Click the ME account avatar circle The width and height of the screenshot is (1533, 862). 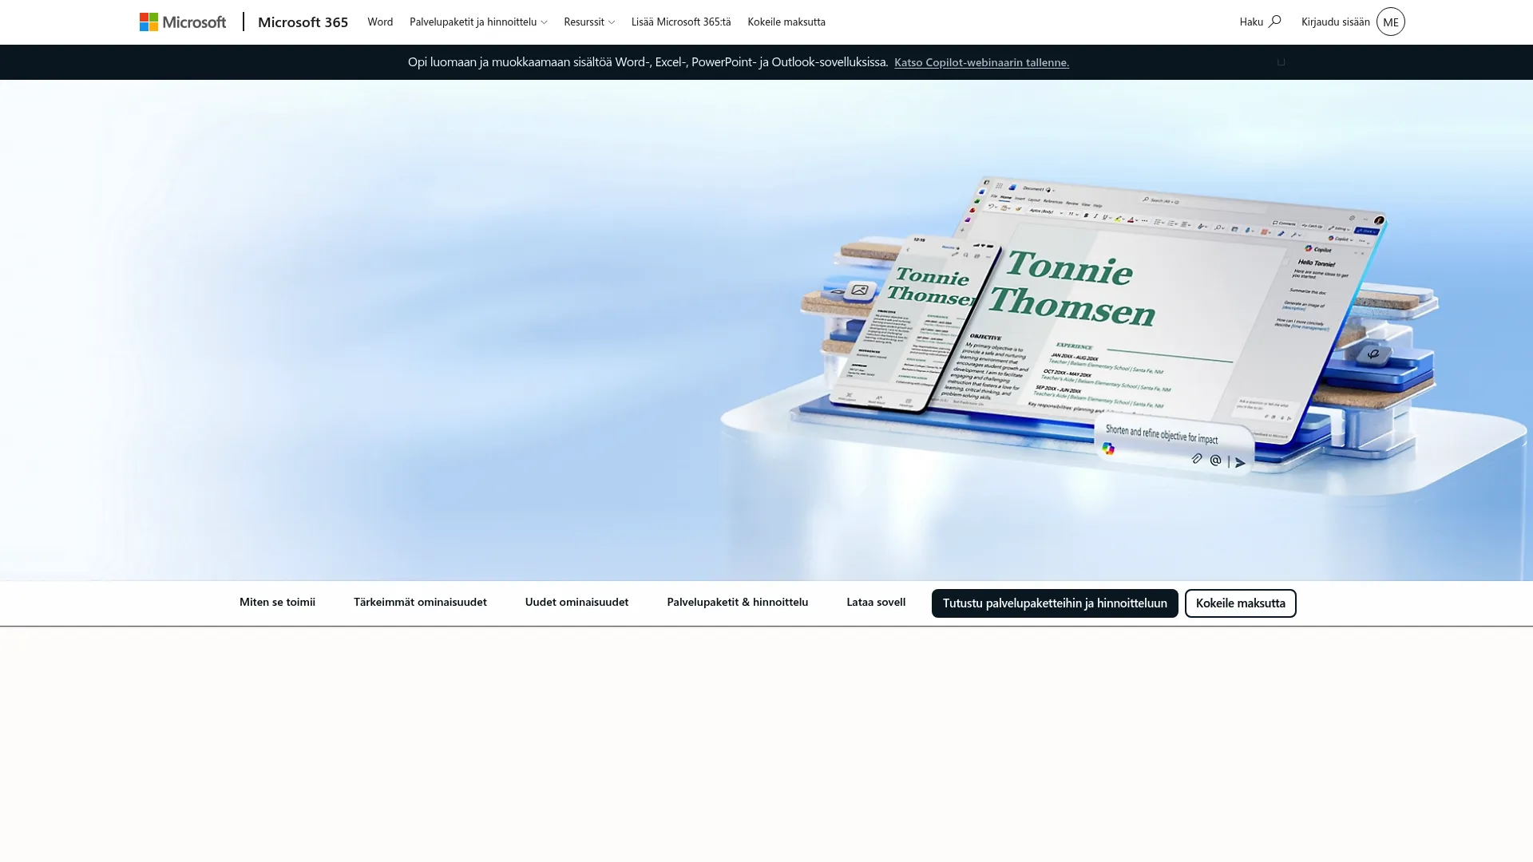click(x=1390, y=22)
